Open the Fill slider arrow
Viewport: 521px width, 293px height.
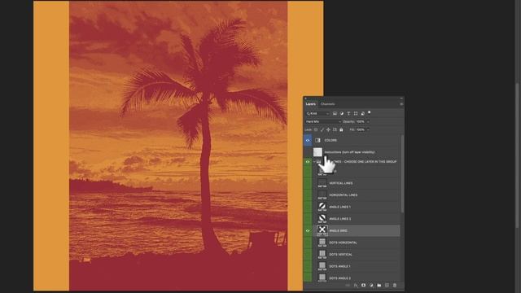coord(368,129)
